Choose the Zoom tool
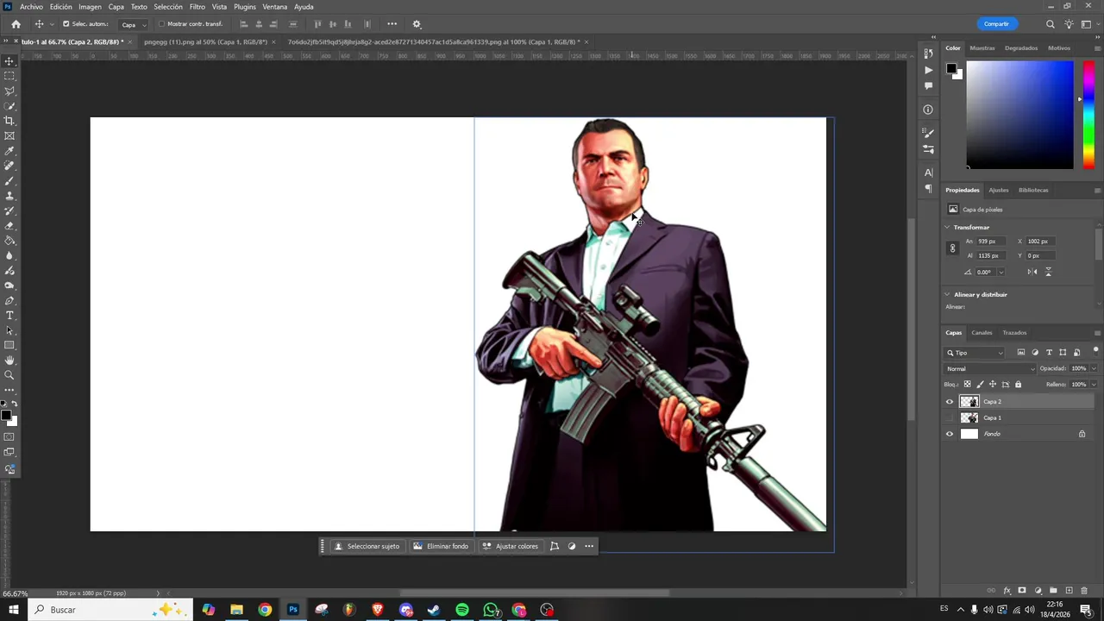1104x621 pixels. pyautogui.click(x=9, y=375)
